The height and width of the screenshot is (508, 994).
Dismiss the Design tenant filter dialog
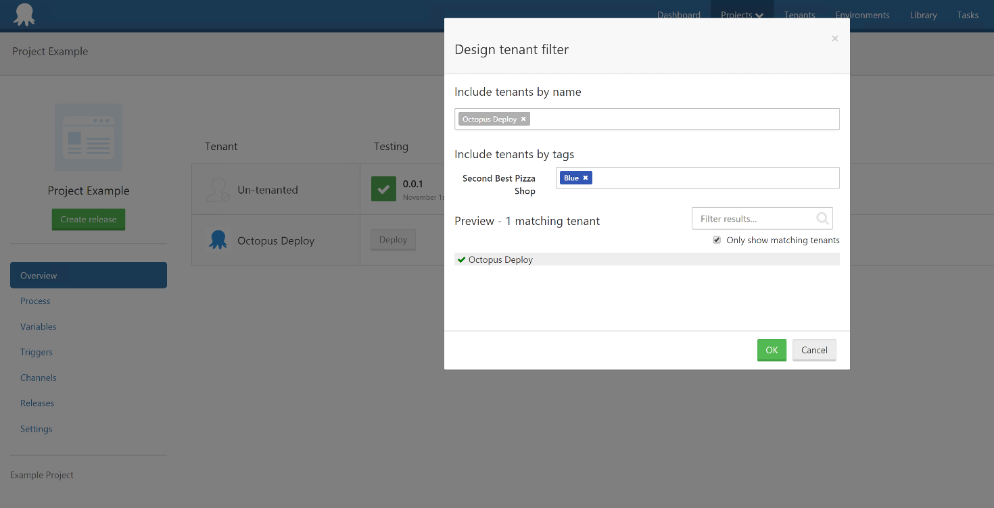(834, 39)
